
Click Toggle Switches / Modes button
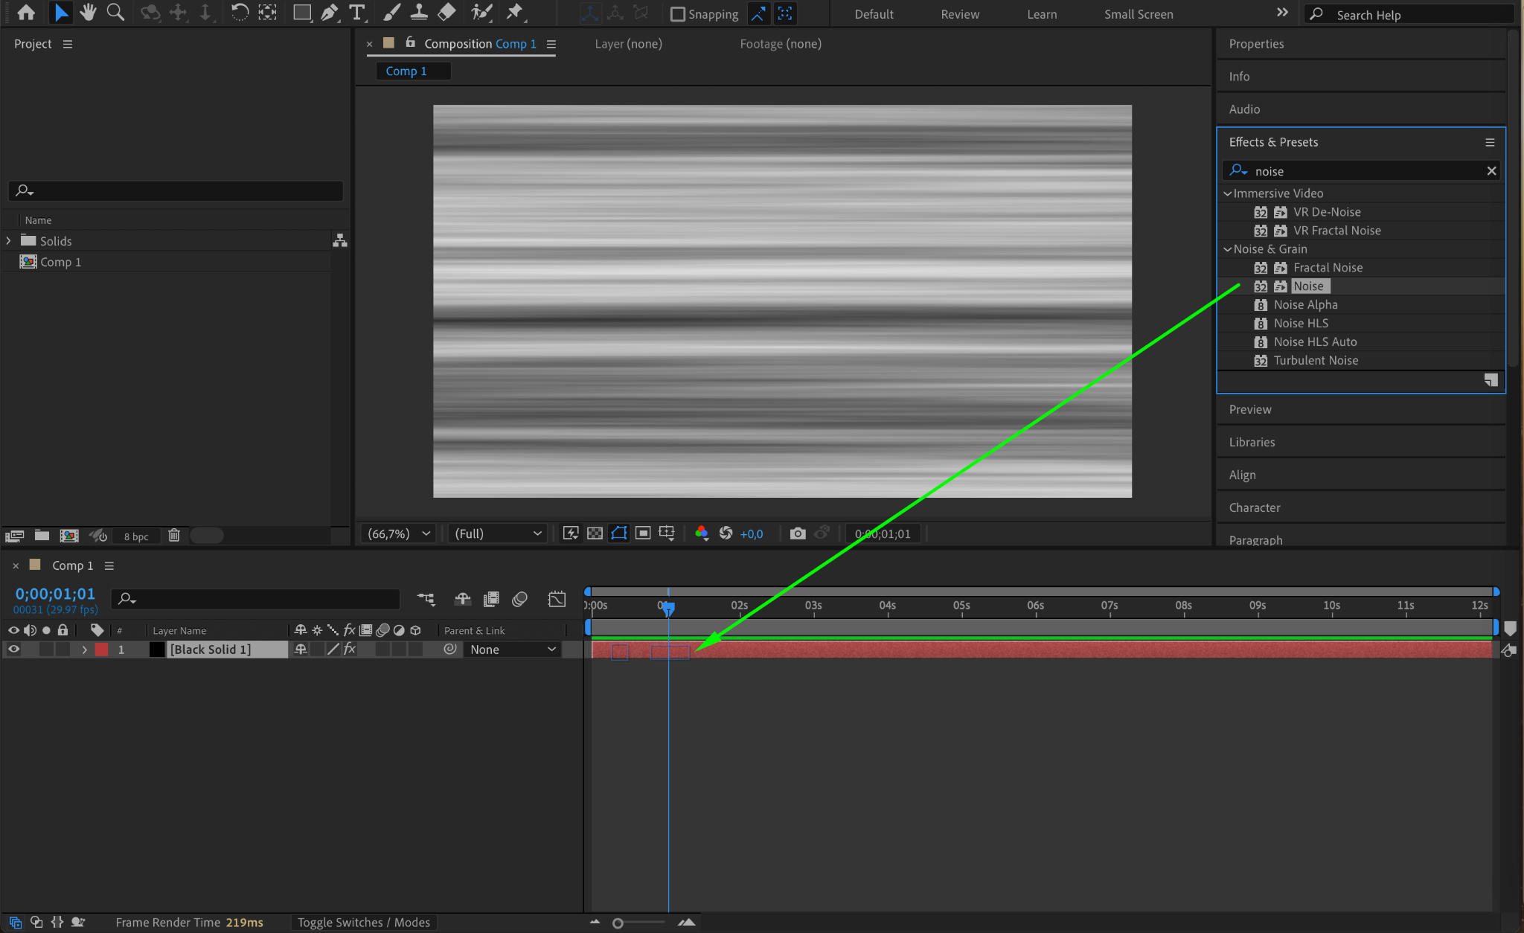point(363,923)
